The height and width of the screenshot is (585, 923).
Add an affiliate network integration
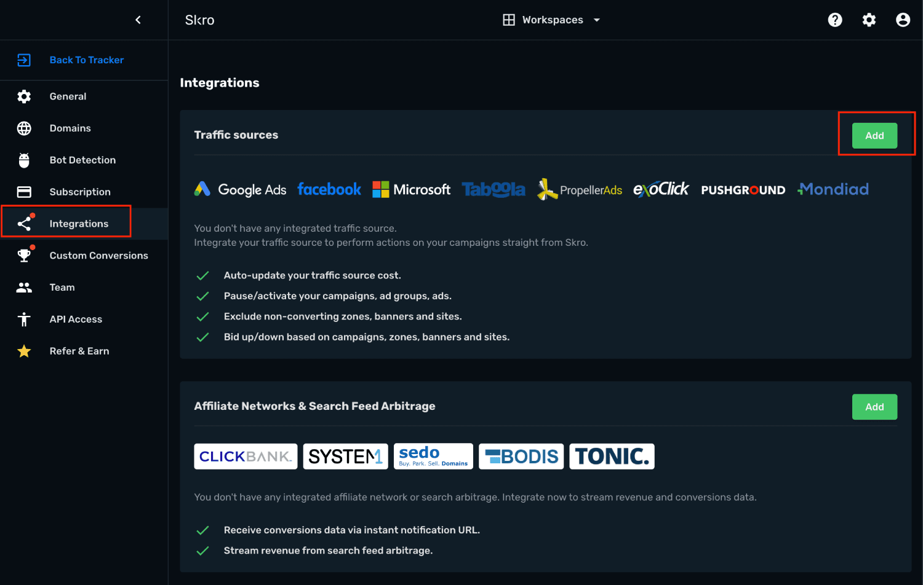874,407
